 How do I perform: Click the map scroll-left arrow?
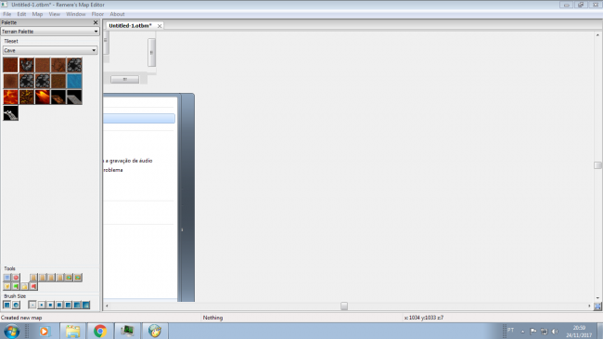[107, 306]
